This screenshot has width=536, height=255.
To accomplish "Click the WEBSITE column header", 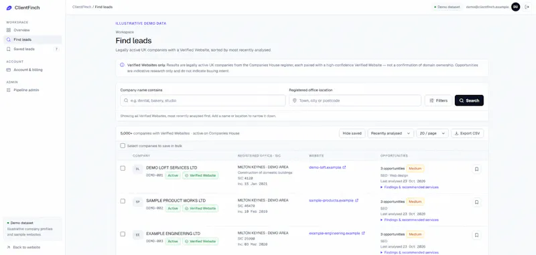I will click(316, 156).
